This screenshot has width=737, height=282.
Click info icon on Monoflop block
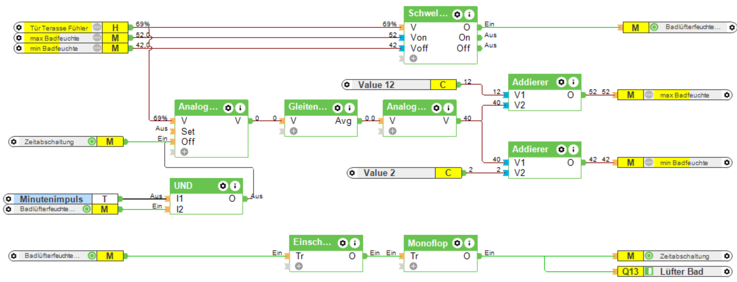469,243
